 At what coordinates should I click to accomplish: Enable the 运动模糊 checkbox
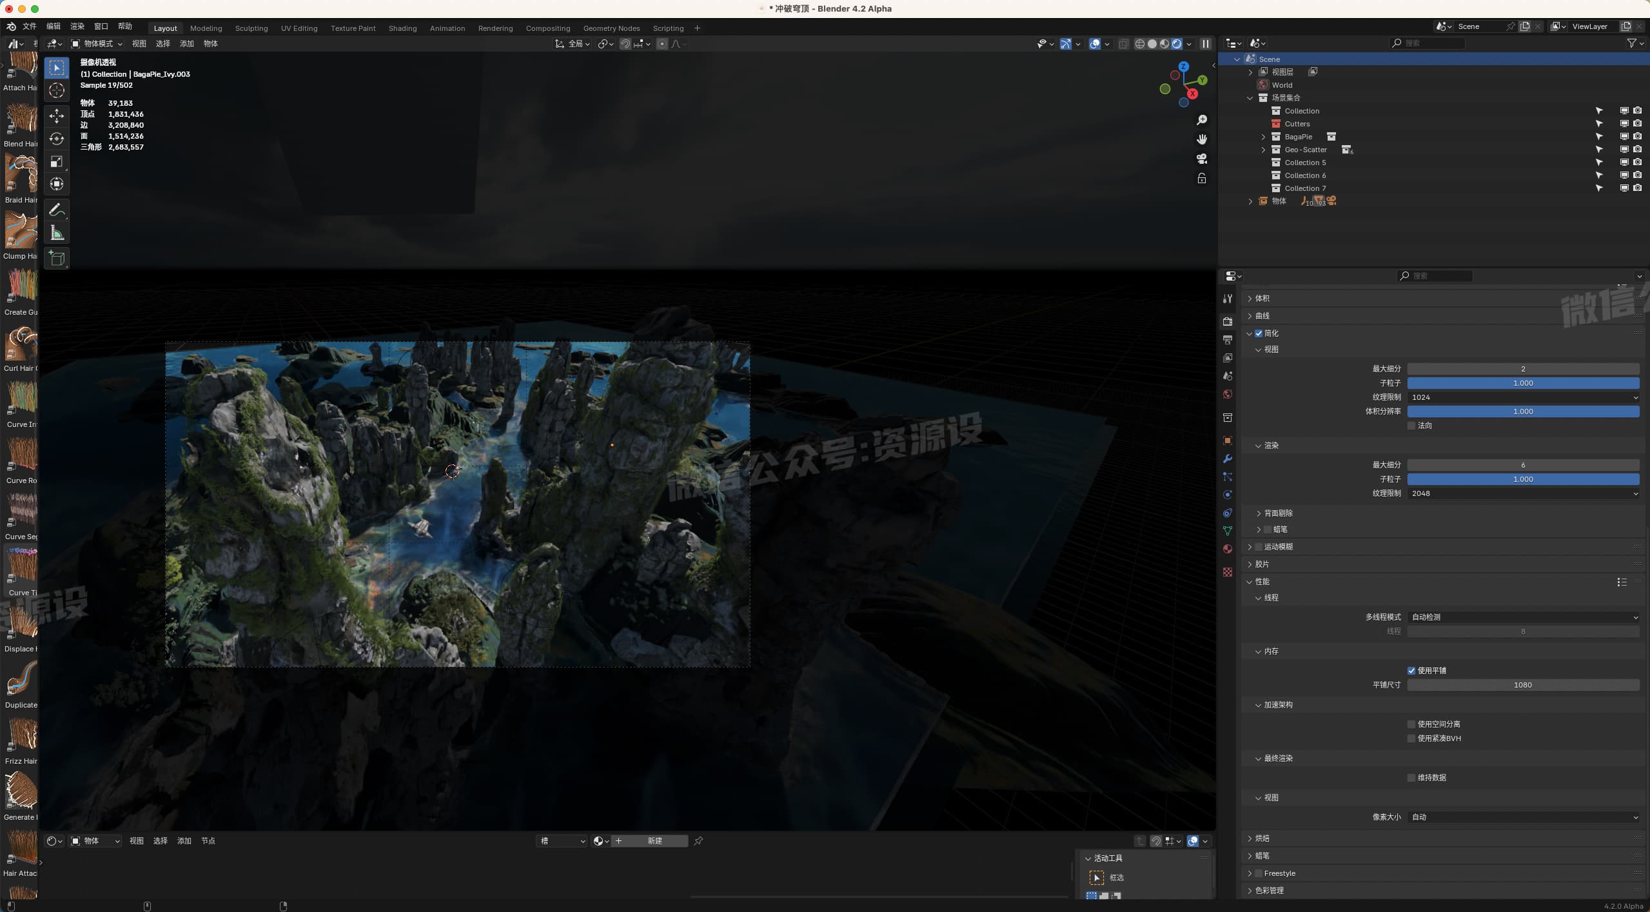[x=1259, y=547]
